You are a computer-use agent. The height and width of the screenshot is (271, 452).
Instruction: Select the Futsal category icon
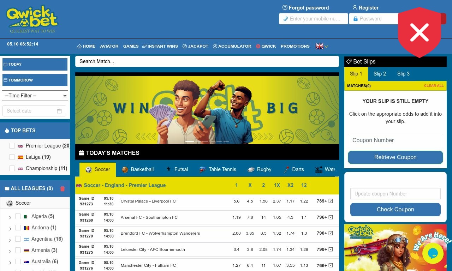click(168, 169)
